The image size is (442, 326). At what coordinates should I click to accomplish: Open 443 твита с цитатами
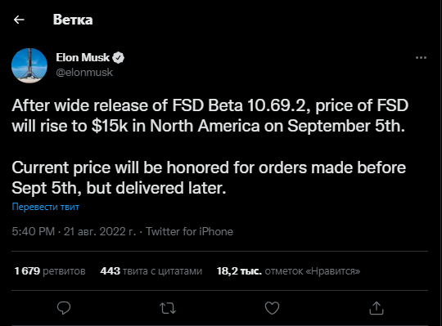151,271
